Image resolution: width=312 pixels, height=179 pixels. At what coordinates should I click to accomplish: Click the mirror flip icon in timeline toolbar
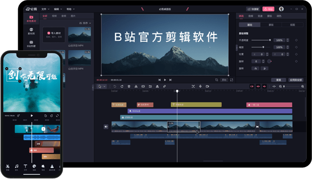pyautogui.click(x=157, y=86)
